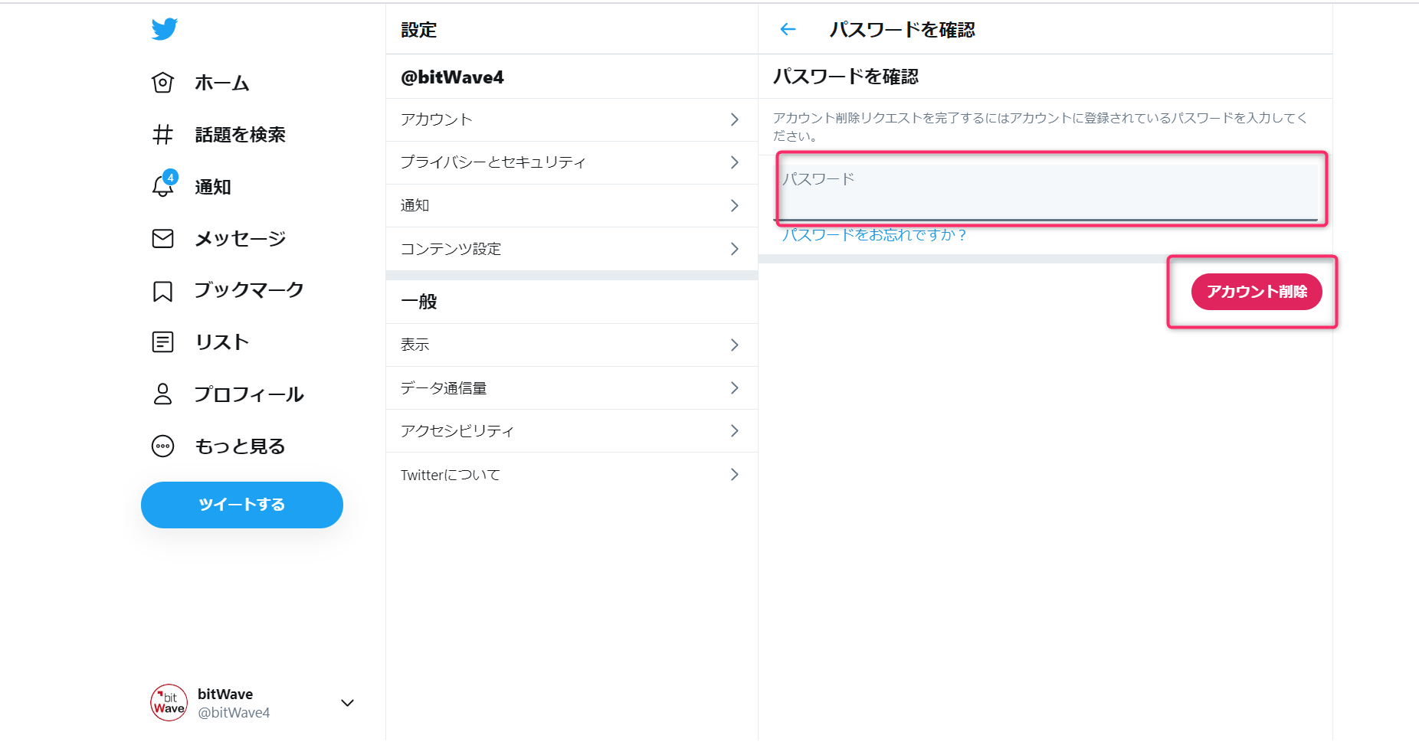The width and height of the screenshot is (1419, 742).
Task: Focus the パスワード input field
Action: [1046, 192]
